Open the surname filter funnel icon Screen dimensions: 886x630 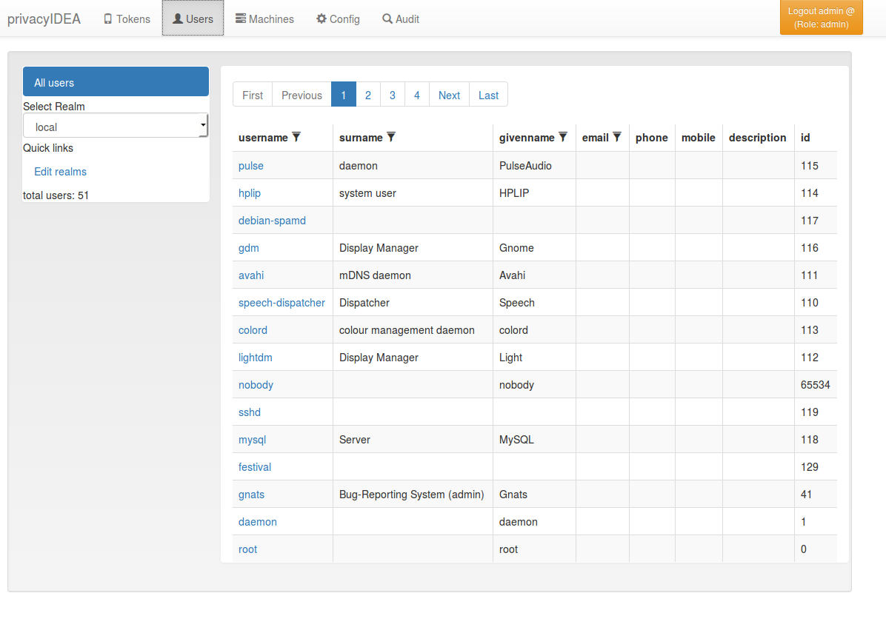390,137
